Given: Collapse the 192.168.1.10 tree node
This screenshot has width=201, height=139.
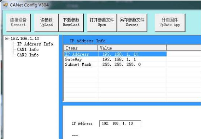Looking at the screenshot, I should click(6, 38).
